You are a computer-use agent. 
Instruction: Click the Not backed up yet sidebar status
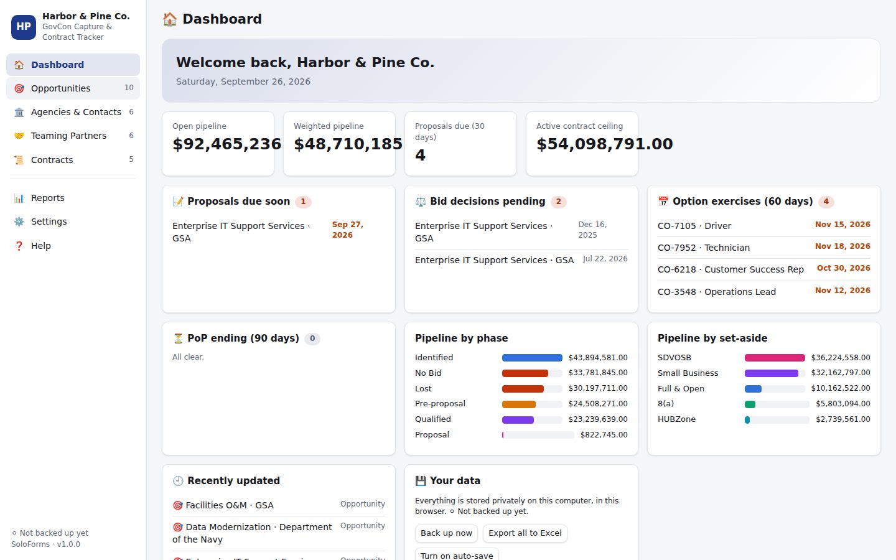click(50, 533)
